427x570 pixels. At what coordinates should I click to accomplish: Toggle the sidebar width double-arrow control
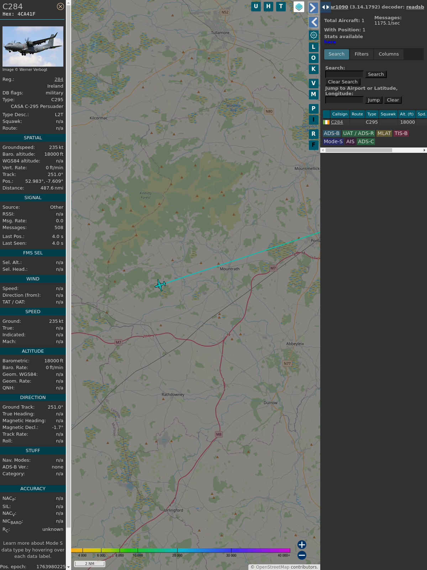tap(326, 7)
